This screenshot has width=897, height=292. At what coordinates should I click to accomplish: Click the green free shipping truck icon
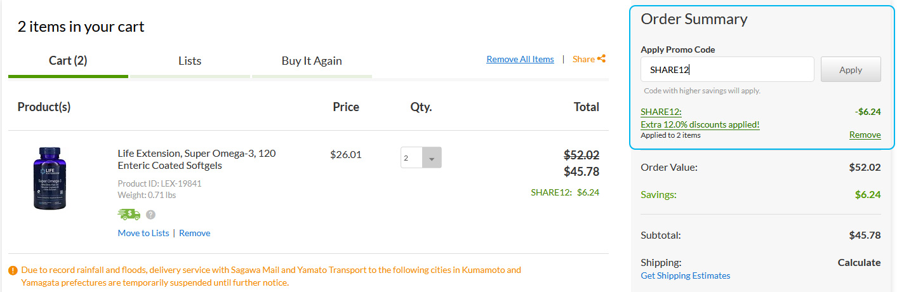click(x=129, y=215)
